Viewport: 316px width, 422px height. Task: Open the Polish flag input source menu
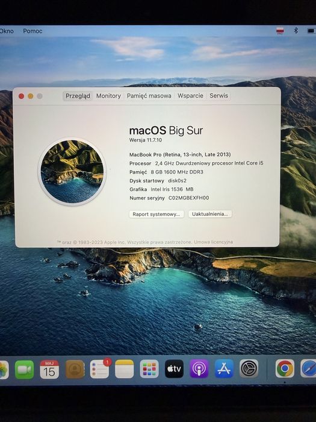click(x=280, y=31)
